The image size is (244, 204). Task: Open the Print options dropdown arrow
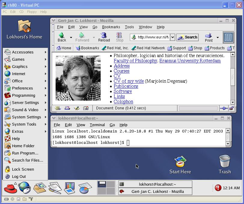tap(218, 37)
